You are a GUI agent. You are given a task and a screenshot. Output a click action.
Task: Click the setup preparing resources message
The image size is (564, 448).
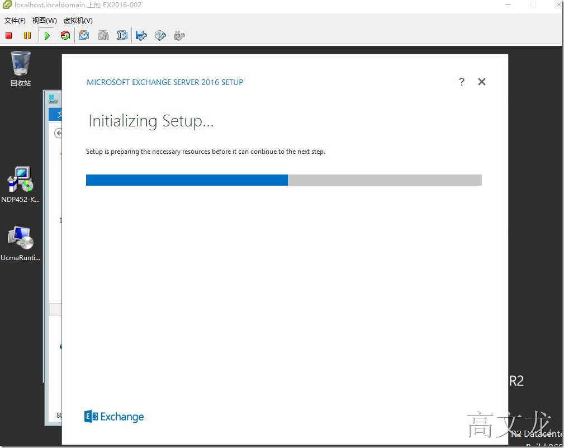[x=205, y=152]
